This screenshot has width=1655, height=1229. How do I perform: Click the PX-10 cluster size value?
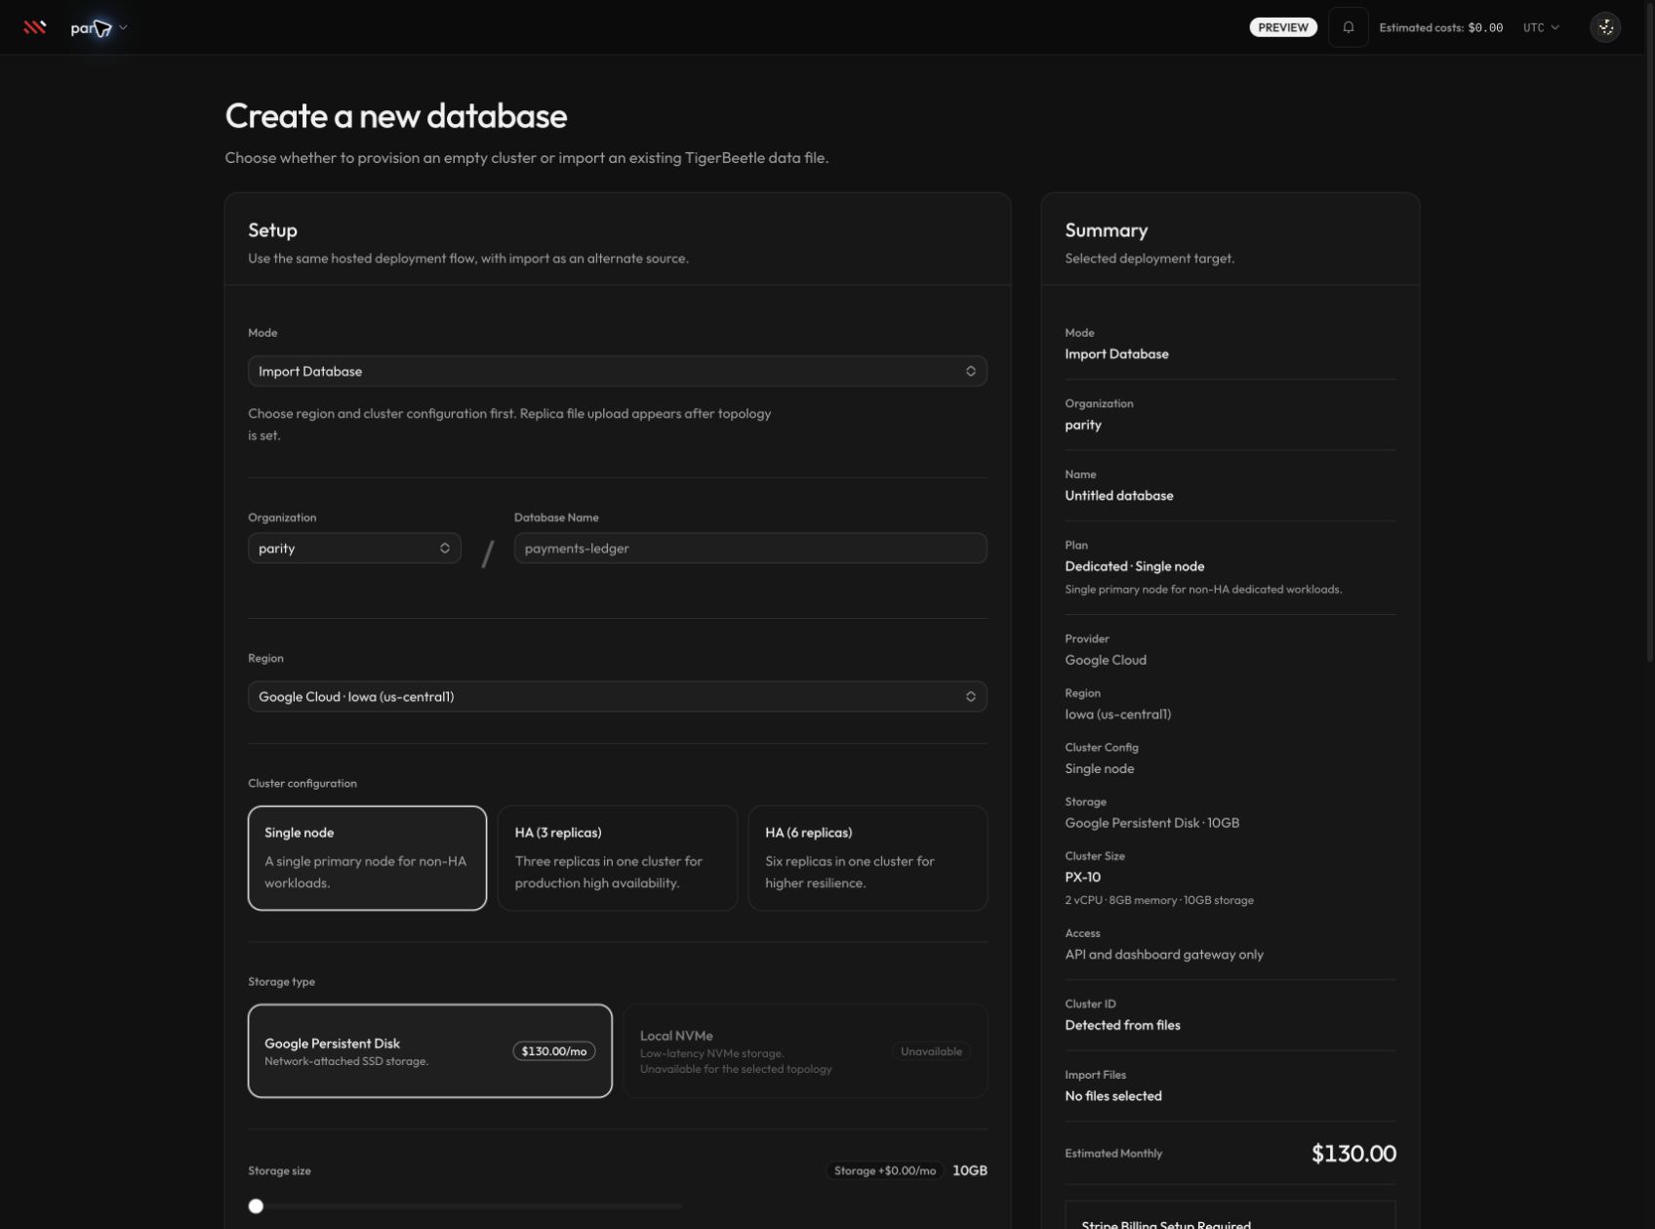tap(1082, 878)
